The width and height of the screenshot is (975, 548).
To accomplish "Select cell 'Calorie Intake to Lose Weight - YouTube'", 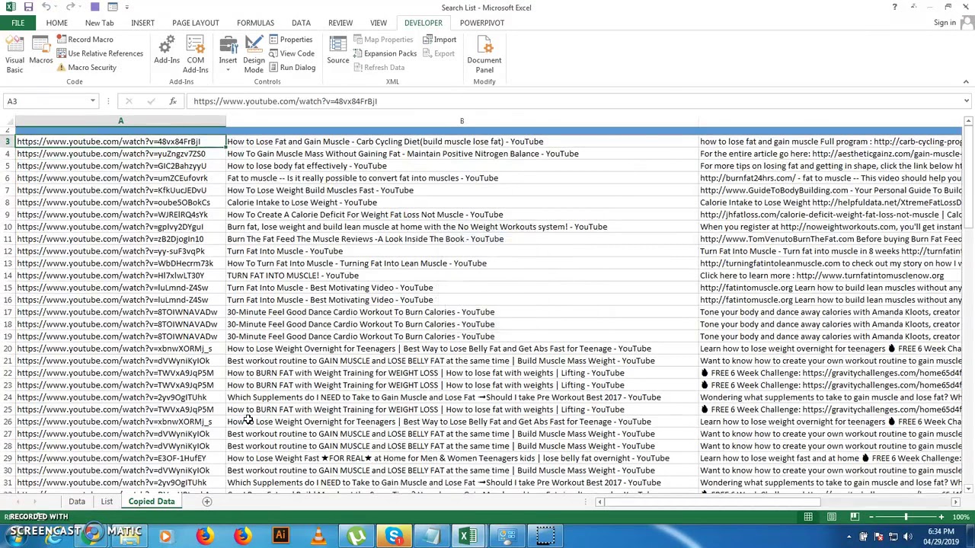I will (462, 202).
